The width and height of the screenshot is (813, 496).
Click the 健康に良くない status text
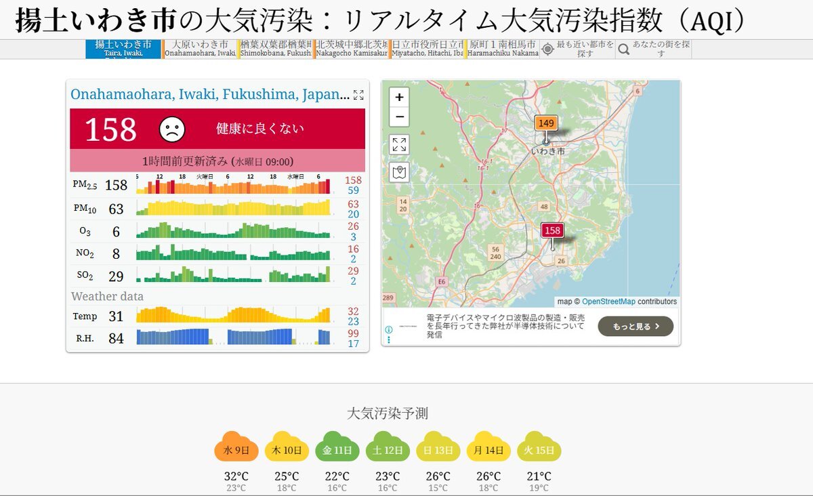[x=260, y=129]
